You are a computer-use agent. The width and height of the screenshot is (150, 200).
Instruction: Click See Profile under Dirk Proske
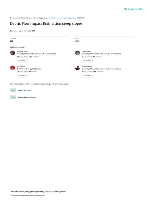[22, 76]
